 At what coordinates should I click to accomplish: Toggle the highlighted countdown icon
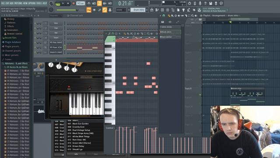[x=99, y=3]
